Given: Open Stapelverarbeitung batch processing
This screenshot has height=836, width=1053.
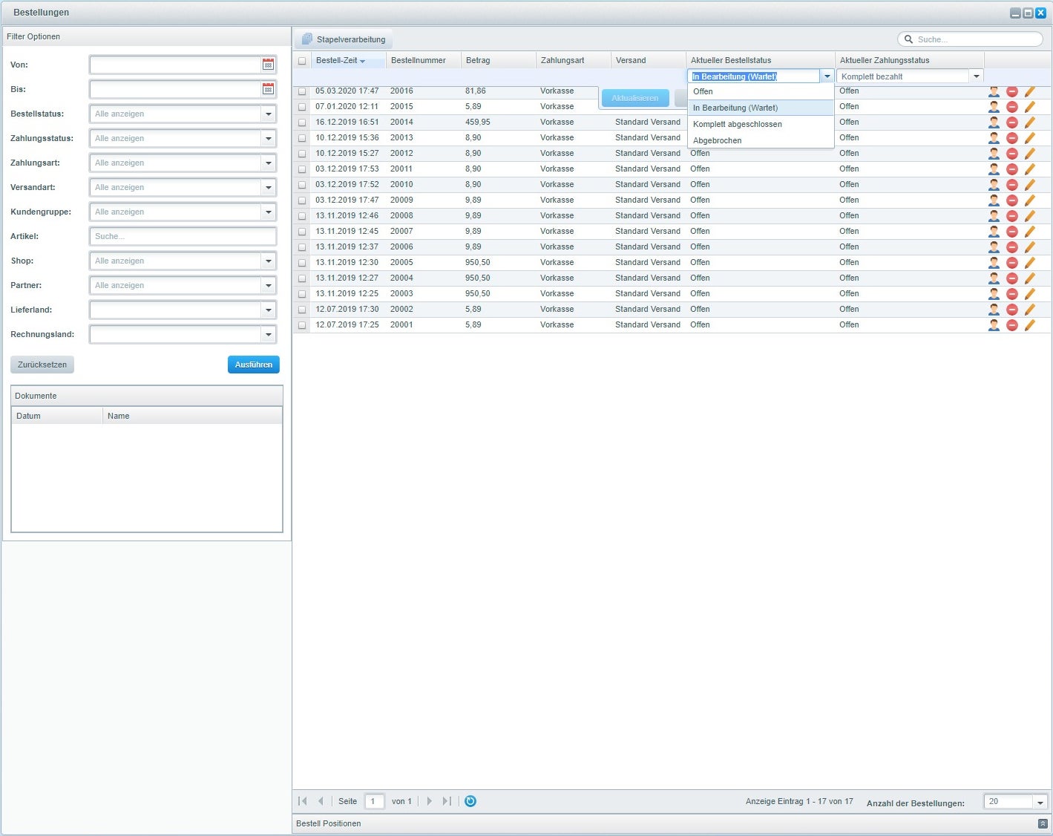Looking at the screenshot, I should (x=344, y=39).
